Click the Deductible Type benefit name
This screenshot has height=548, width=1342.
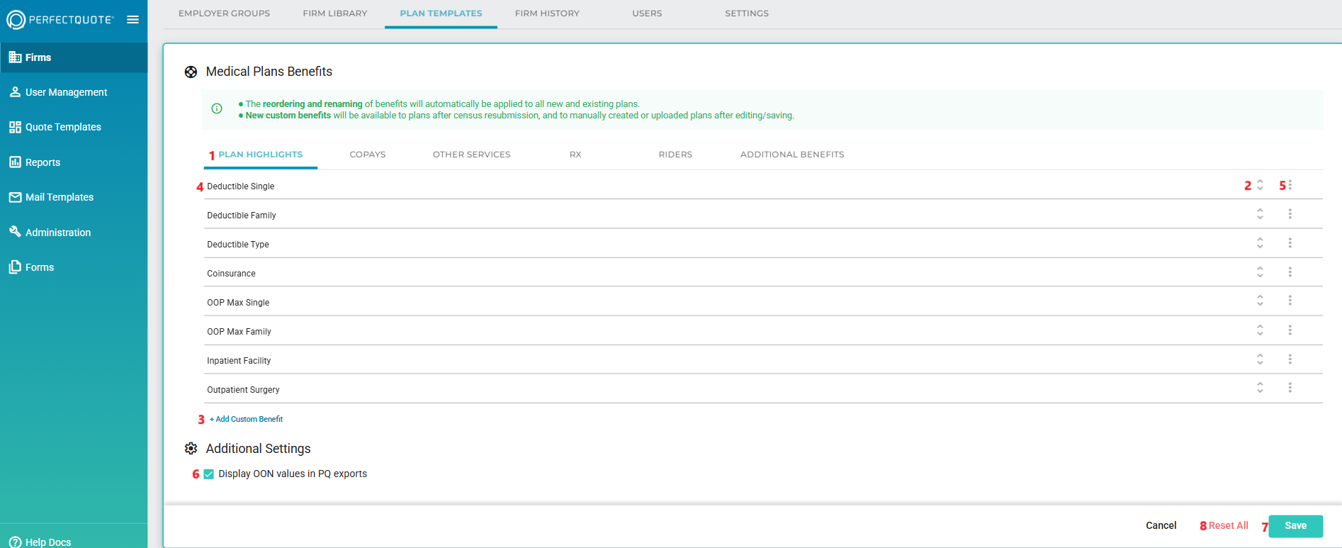point(238,245)
